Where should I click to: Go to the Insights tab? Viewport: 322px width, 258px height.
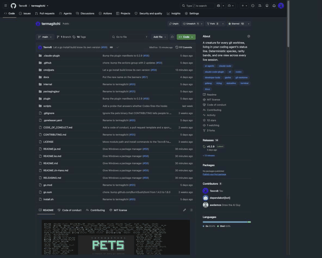[x=174, y=13]
